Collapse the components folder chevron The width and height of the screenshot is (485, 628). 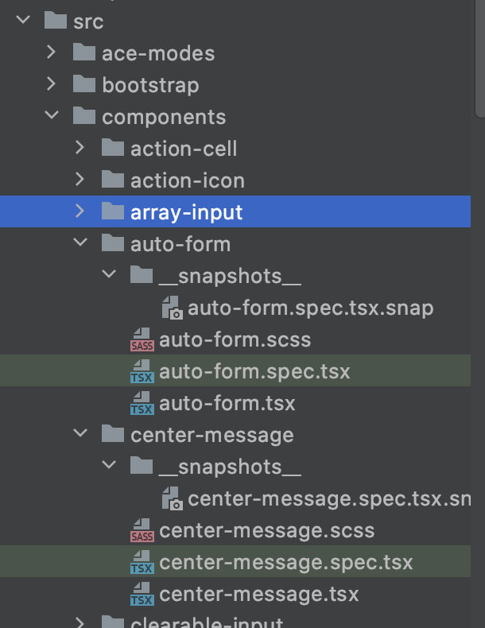click(52, 115)
